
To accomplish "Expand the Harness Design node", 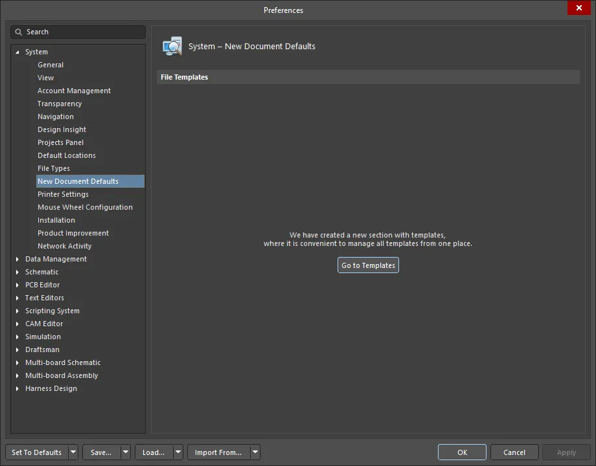I will [17, 388].
